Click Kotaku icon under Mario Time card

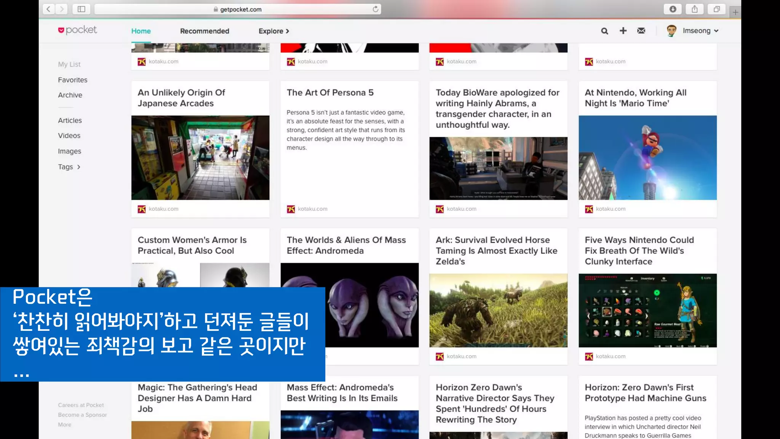click(x=589, y=209)
